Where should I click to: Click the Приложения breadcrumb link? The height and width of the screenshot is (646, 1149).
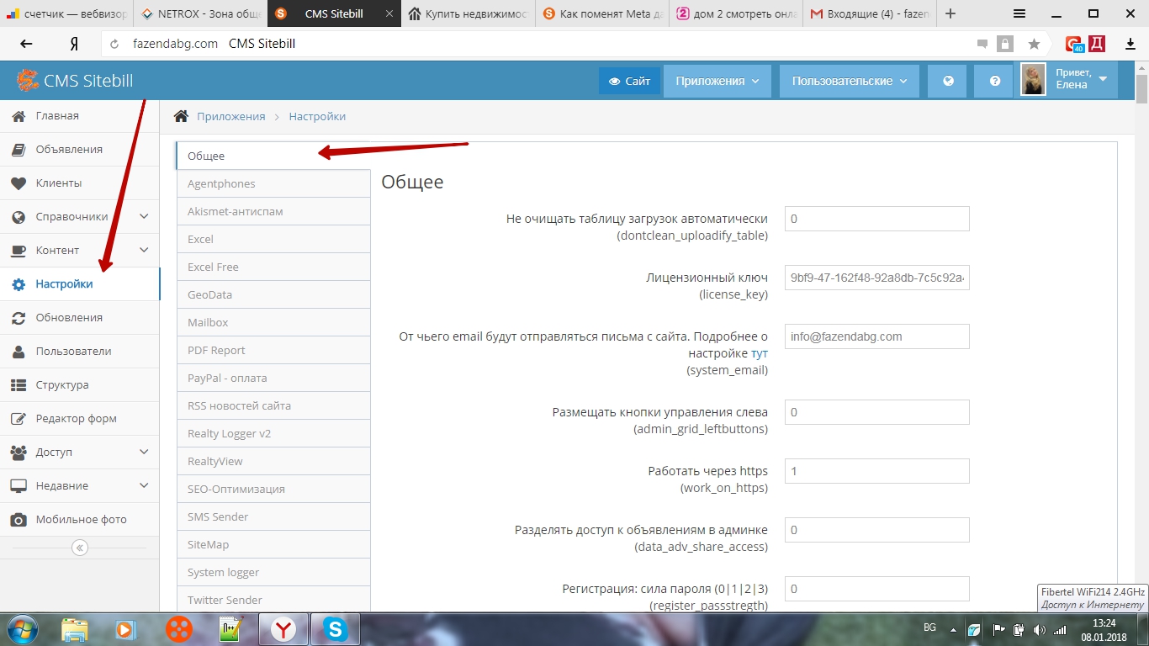pos(231,117)
